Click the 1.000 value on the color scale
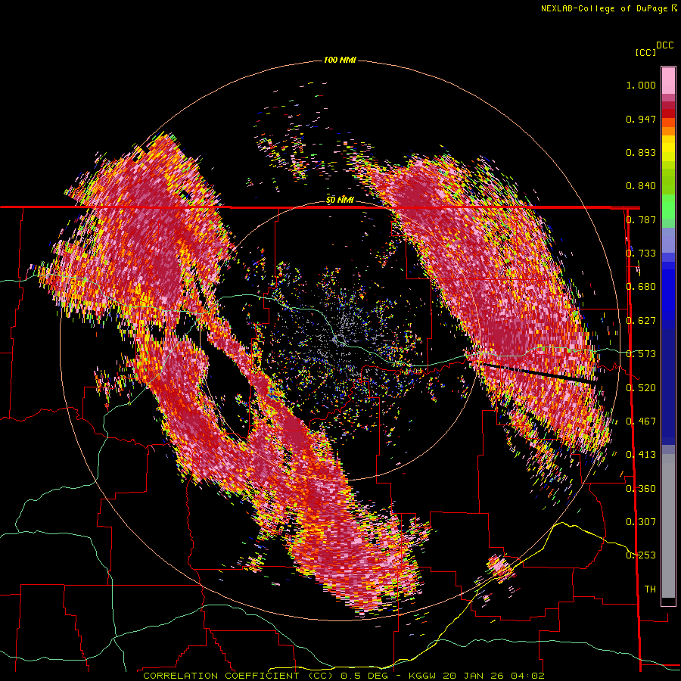Image resolution: width=681 pixels, height=681 pixels. coord(641,85)
